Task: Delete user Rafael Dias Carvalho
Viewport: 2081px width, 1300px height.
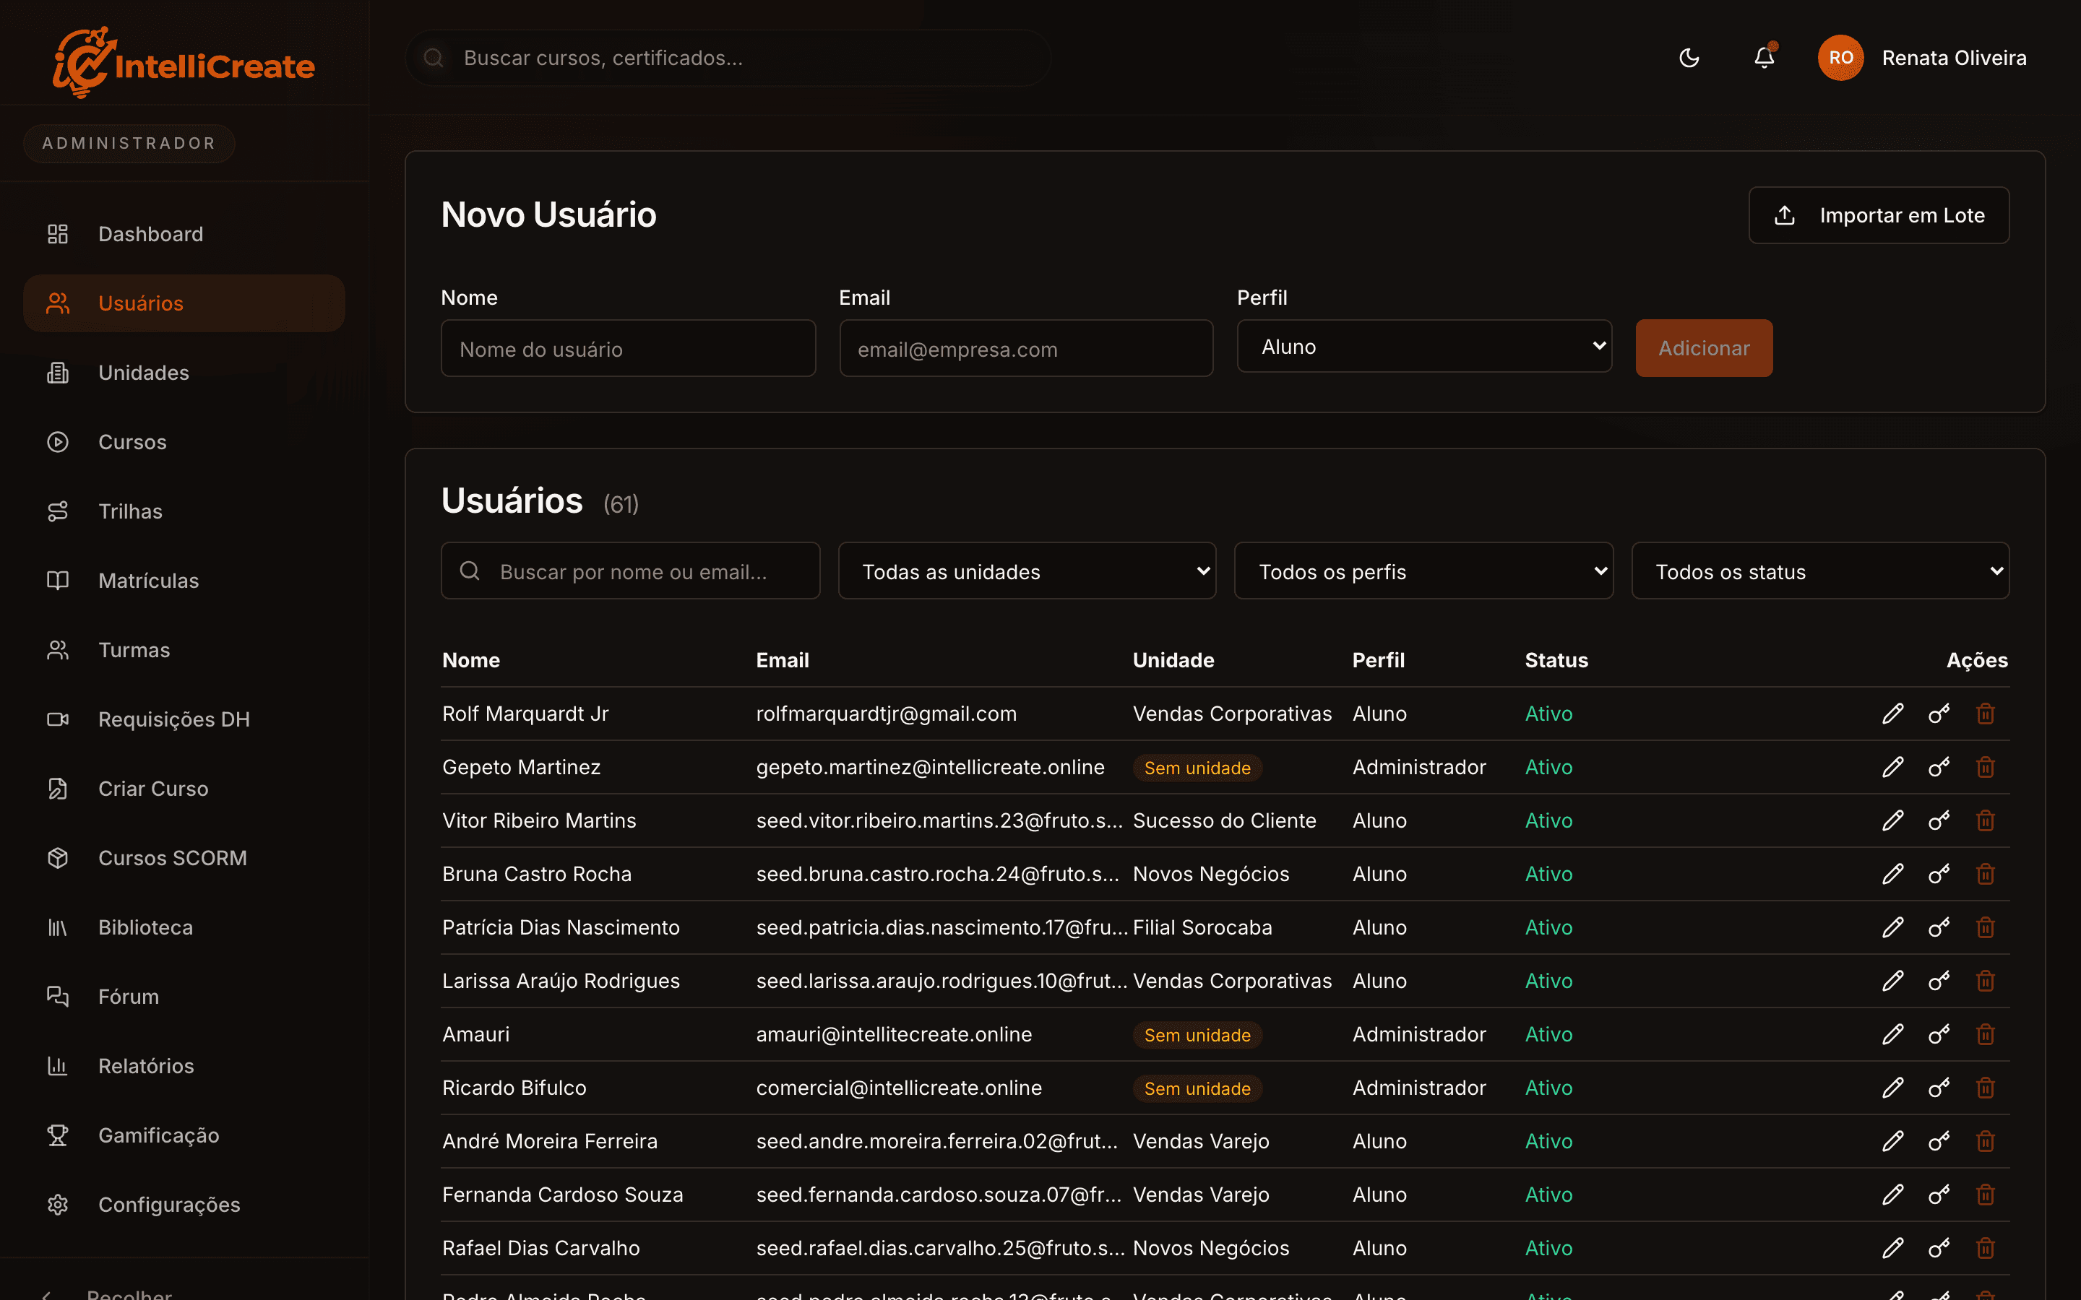Action: click(1986, 1247)
